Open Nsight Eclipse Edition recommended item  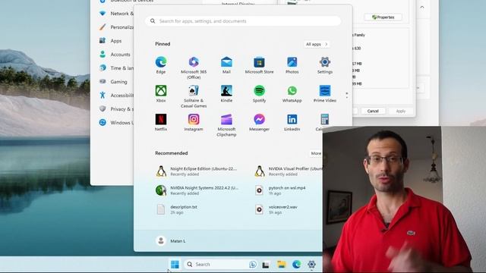tap(197, 171)
